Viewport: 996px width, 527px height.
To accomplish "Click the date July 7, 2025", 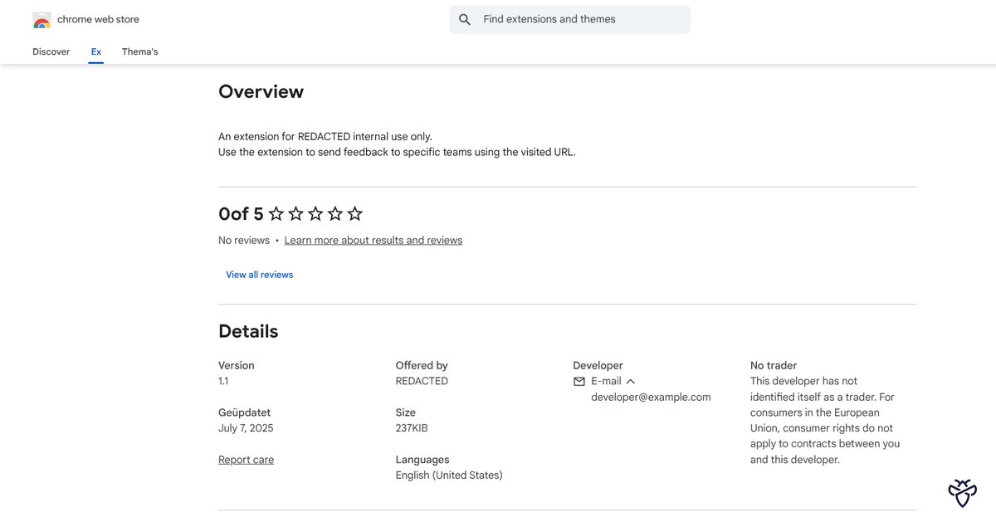I will (x=246, y=428).
